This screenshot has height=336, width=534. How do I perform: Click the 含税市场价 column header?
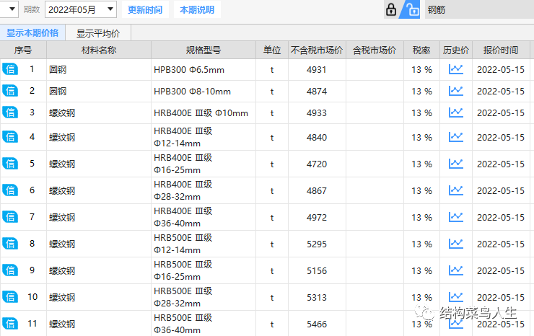click(x=375, y=50)
